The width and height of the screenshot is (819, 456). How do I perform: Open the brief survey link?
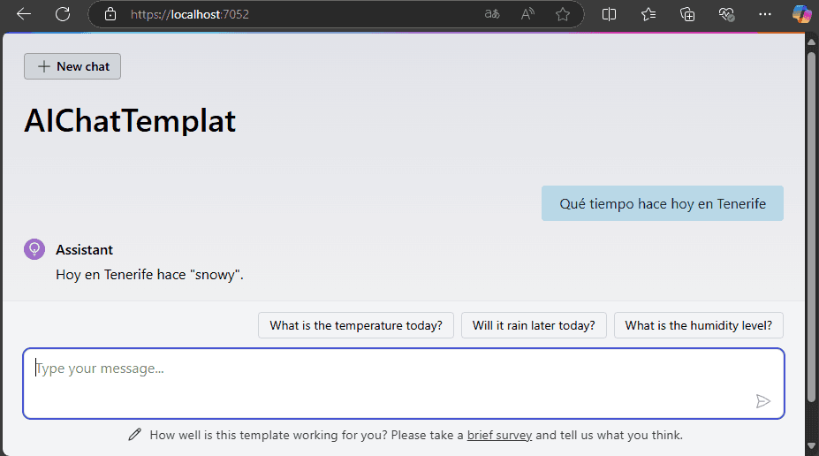[499, 435]
